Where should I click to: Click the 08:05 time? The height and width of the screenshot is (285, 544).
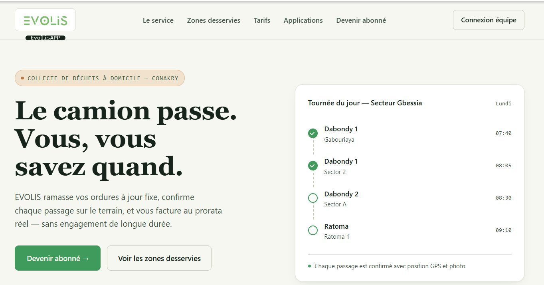pyautogui.click(x=504, y=166)
